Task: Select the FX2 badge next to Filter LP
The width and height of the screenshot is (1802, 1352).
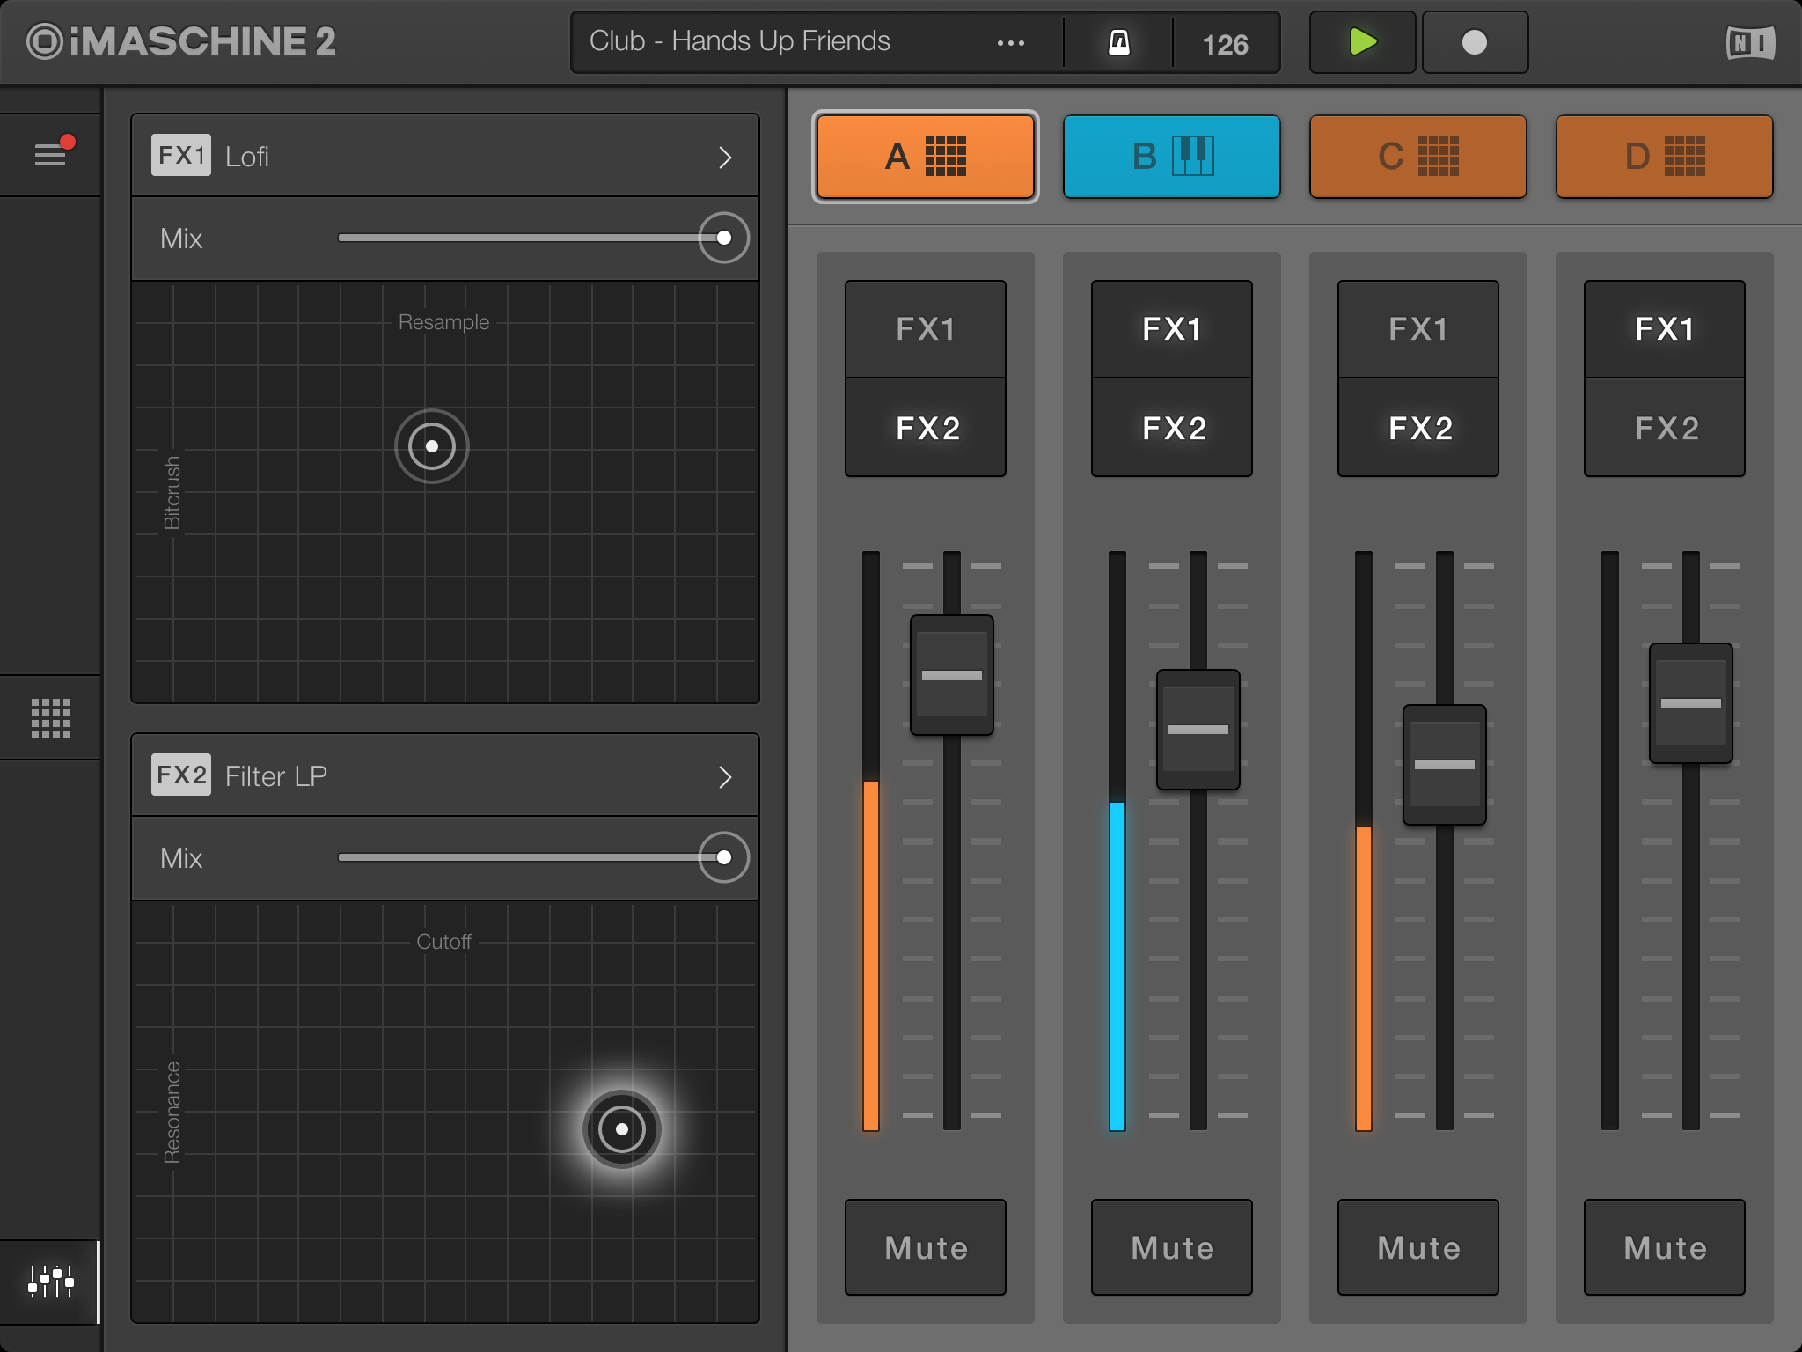Action: click(180, 775)
